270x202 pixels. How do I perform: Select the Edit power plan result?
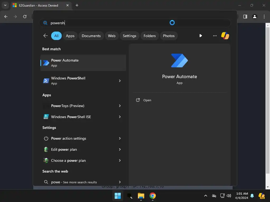tap(83, 149)
